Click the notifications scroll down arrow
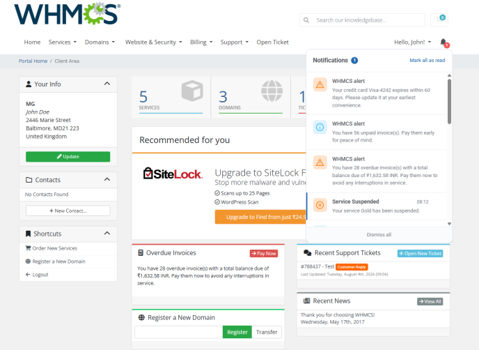479x350 pixels. pos(449,224)
